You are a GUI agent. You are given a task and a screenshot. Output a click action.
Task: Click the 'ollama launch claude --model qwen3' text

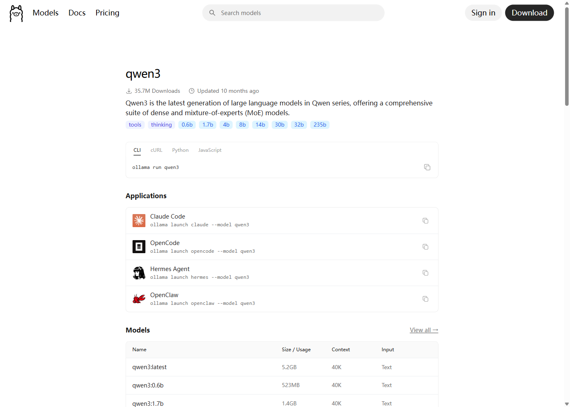coord(199,225)
